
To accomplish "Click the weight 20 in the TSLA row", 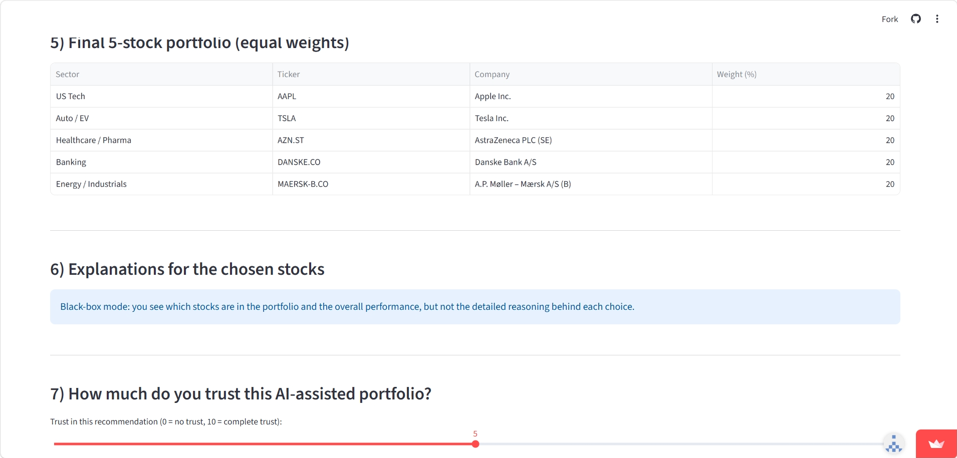I will pos(806,118).
